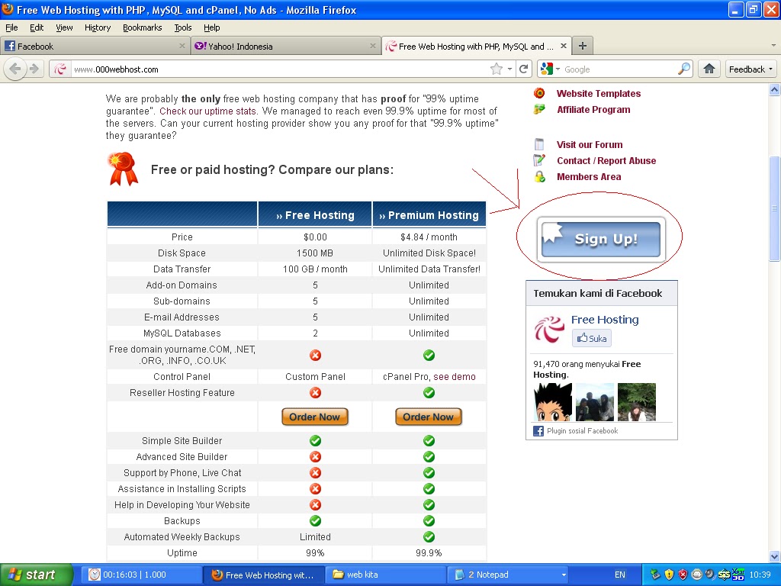Screen dimensions: 781x586
Task: Open the Contact / Report Abuse link
Action: pyautogui.click(x=606, y=160)
